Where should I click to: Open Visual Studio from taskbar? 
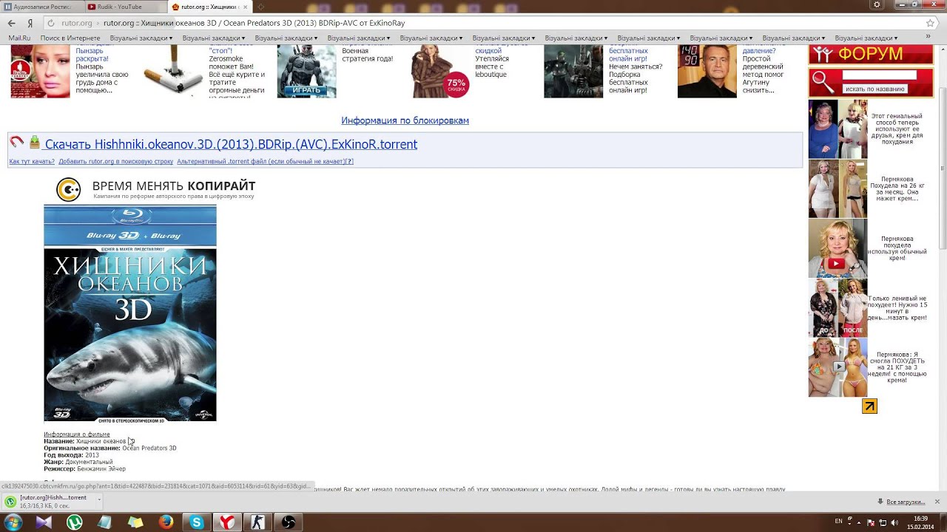point(44,522)
